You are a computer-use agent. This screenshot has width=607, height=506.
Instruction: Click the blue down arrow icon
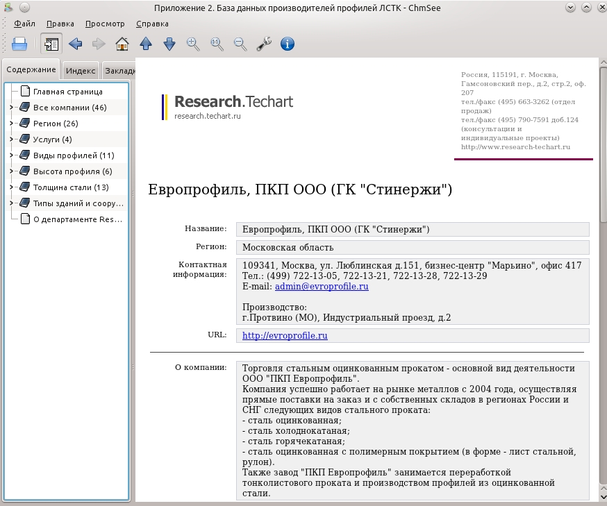tap(169, 44)
